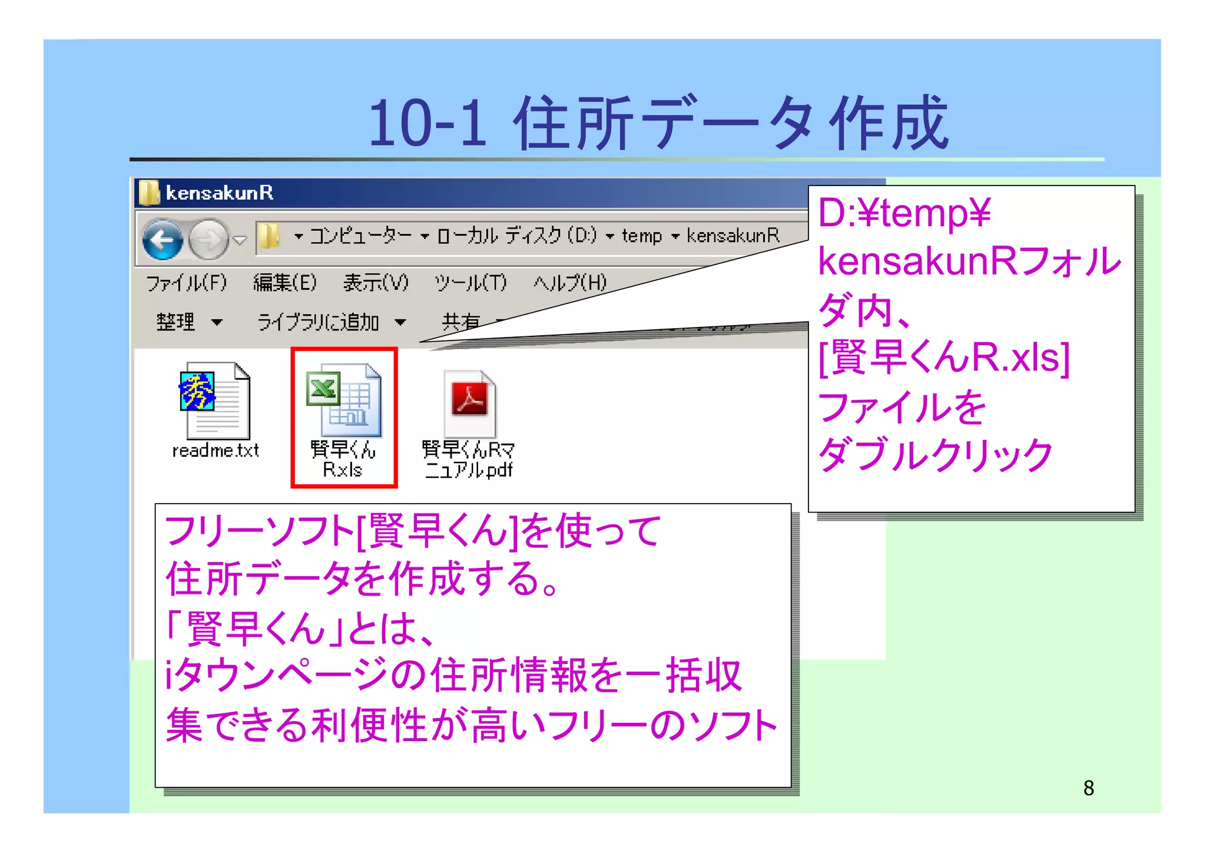Click the 賢早くん R.xls file name label

coord(343,459)
